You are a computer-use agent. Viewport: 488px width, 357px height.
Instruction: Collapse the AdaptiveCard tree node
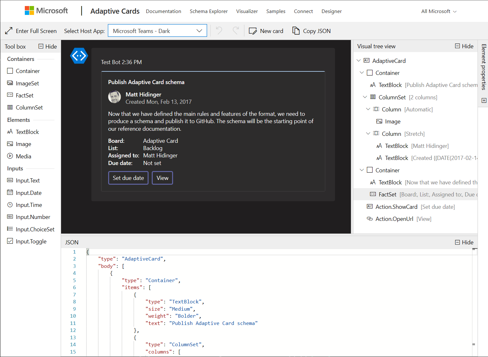pos(359,61)
